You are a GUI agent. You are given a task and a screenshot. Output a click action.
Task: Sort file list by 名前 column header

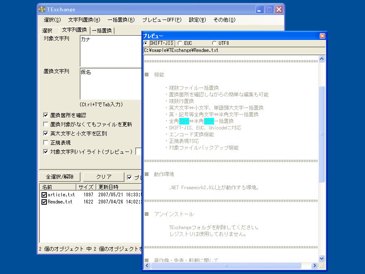(58, 187)
